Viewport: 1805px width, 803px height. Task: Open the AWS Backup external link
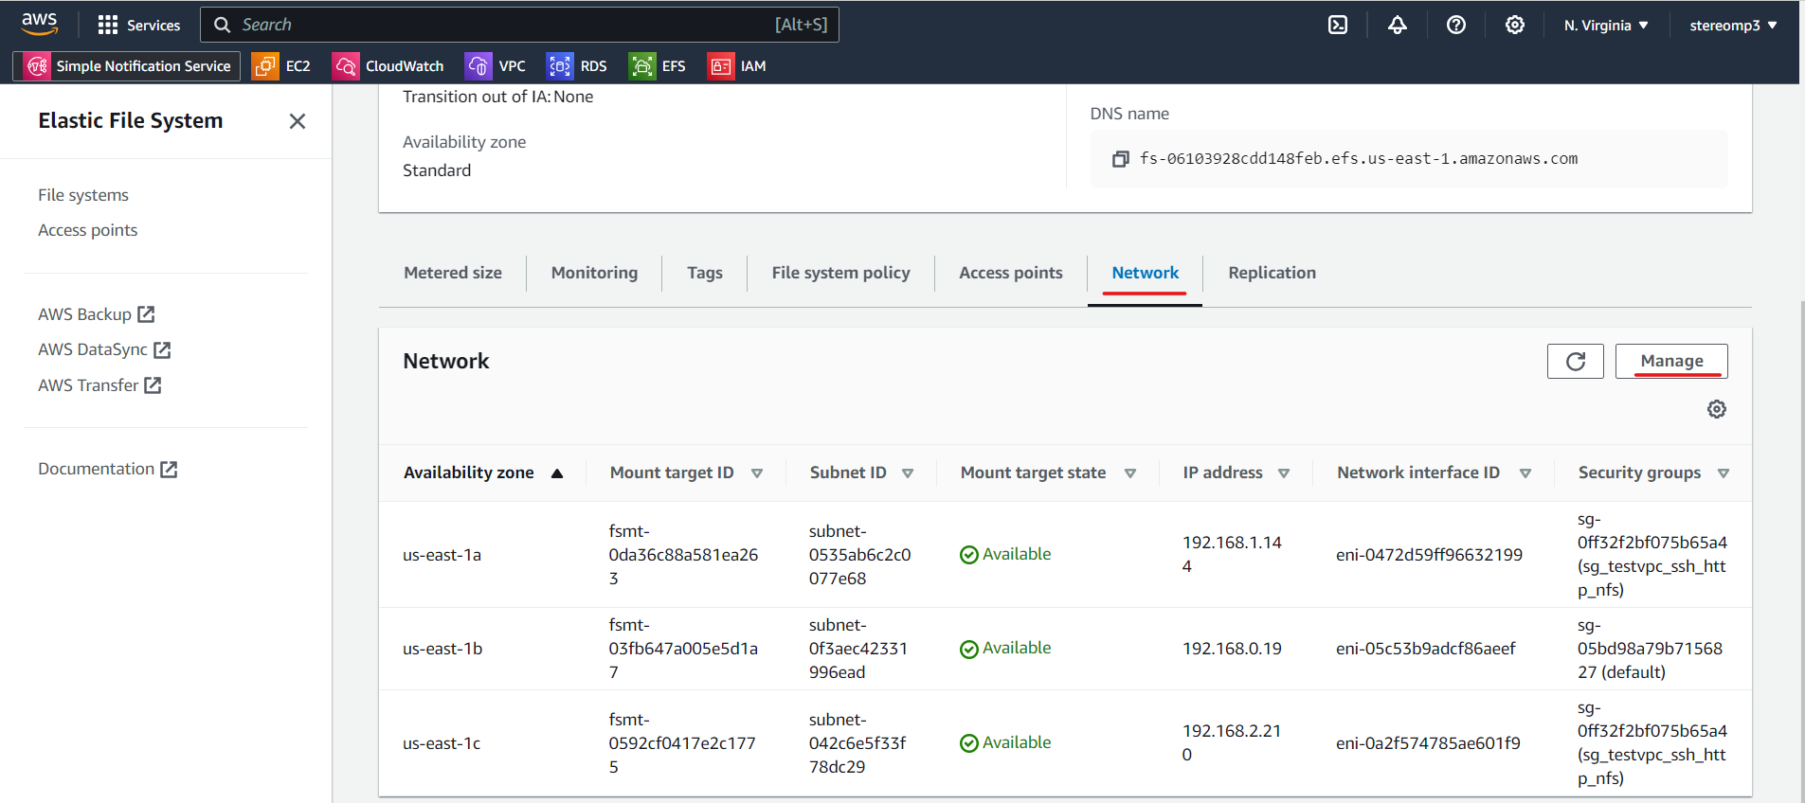coord(96,314)
